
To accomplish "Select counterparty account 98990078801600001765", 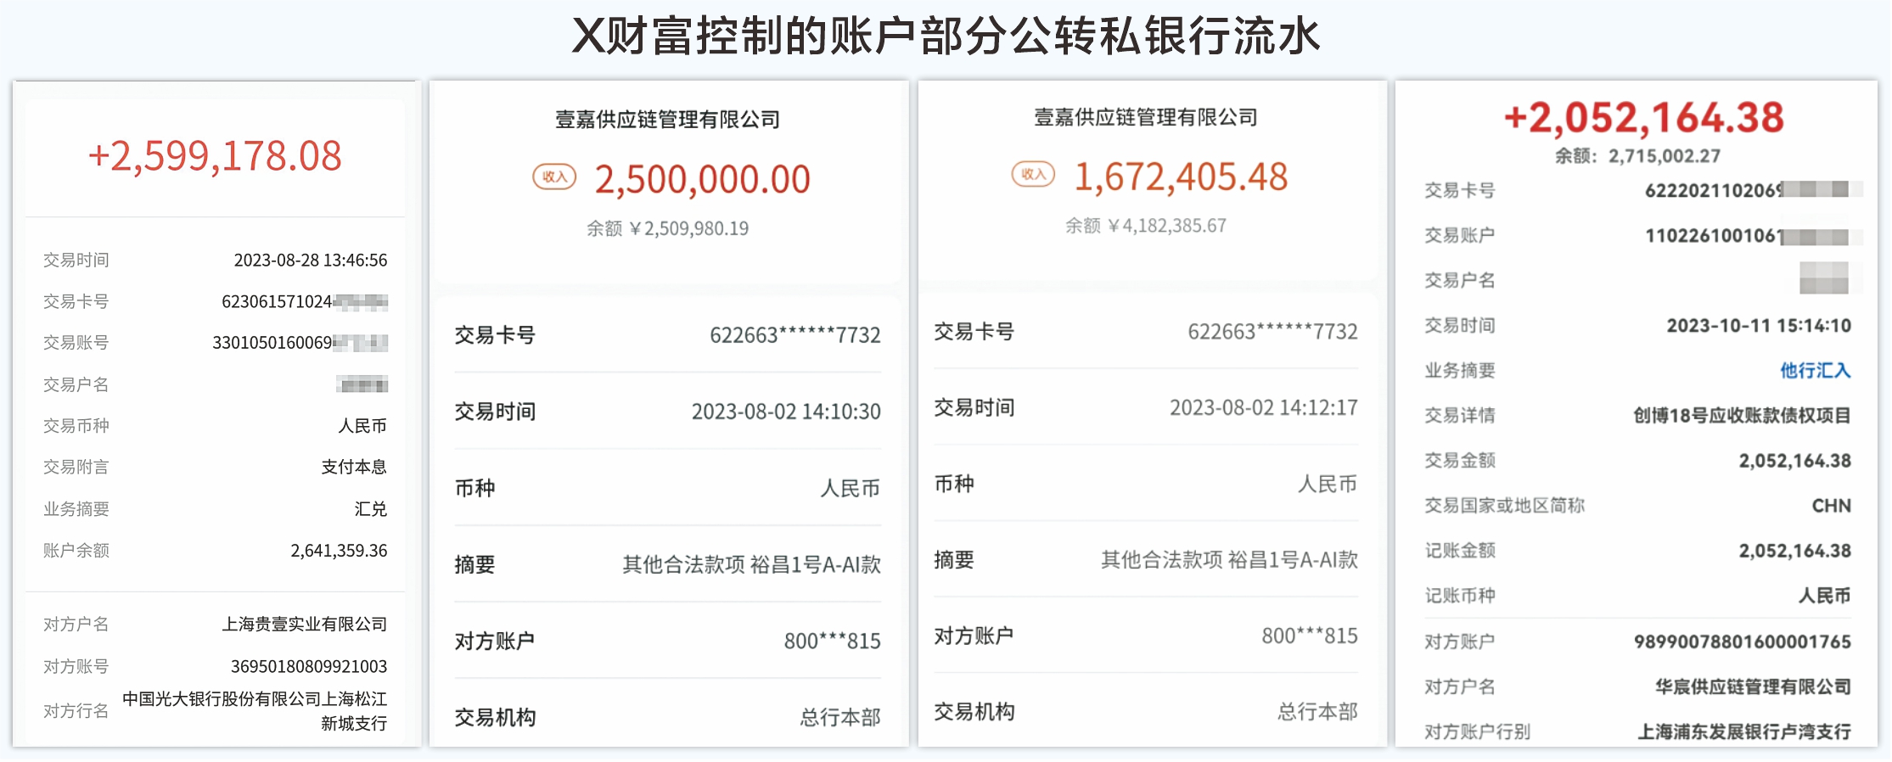I will 1742,642.
